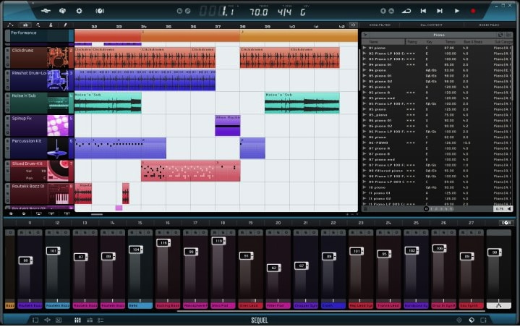520x327 pixels.
Task: Preview the '01 piano' loop via its play arrow
Action: [365, 48]
